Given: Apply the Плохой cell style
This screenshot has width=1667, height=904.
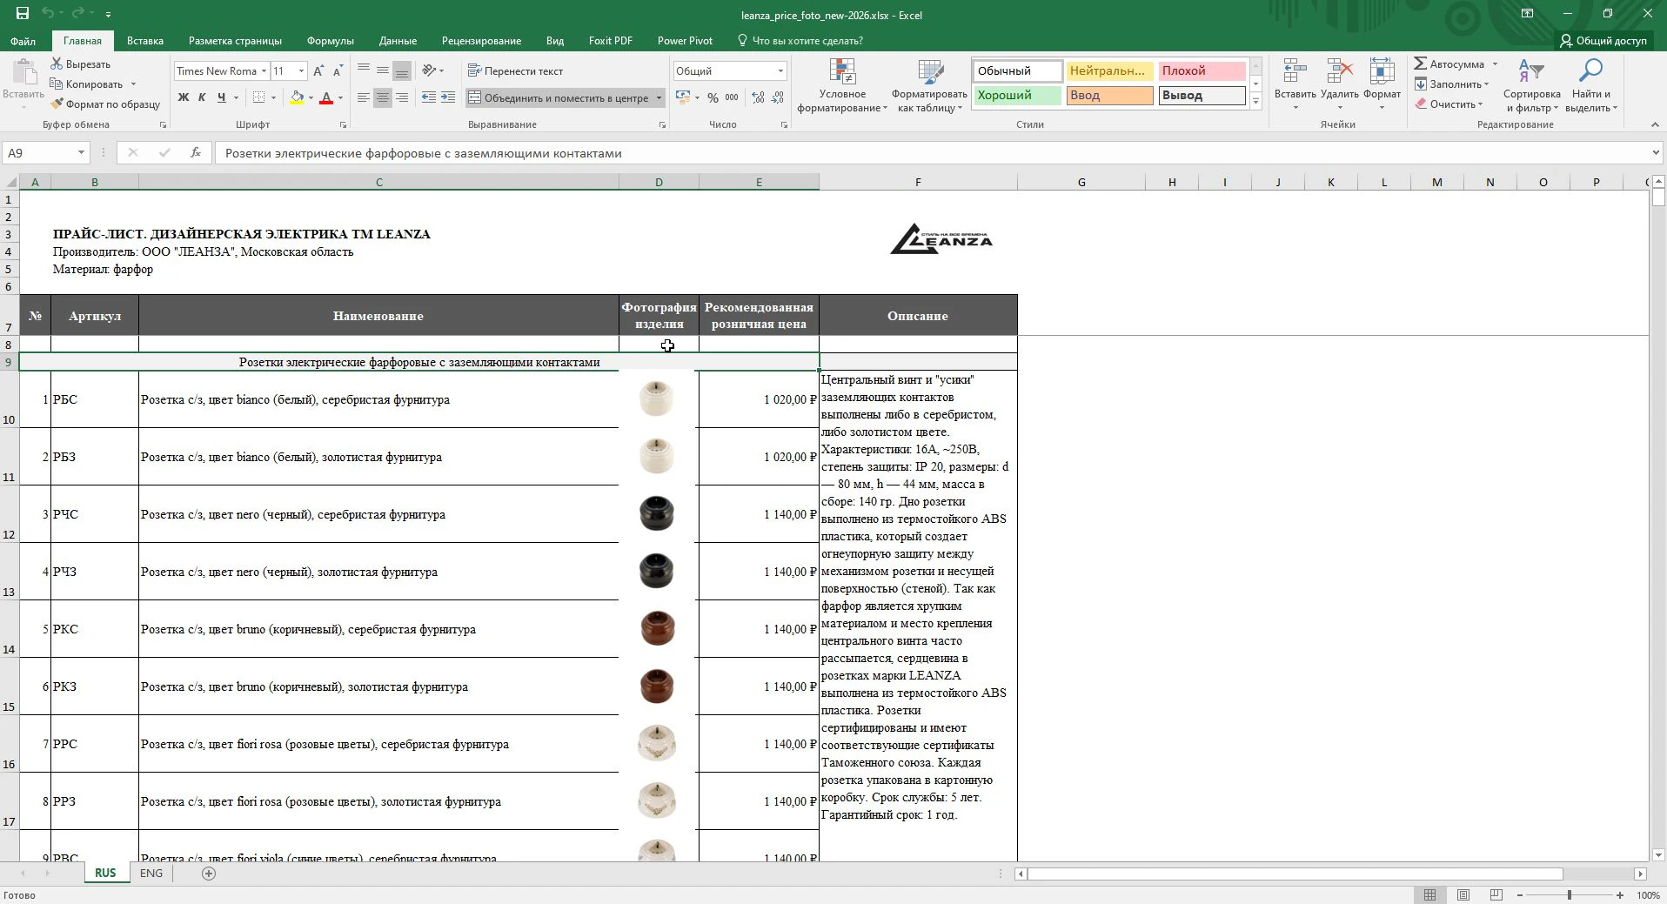Looking at the screenshot, I should click(x=1201, y=71).
